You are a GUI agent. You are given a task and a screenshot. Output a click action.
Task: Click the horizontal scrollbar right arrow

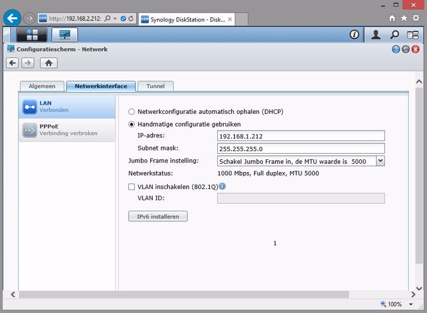click(413, 294)
